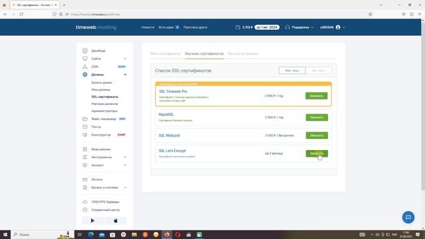This screenshot has width=425, height=239.
Task: Open the Windows Start menu
Action: pos(5,234)
